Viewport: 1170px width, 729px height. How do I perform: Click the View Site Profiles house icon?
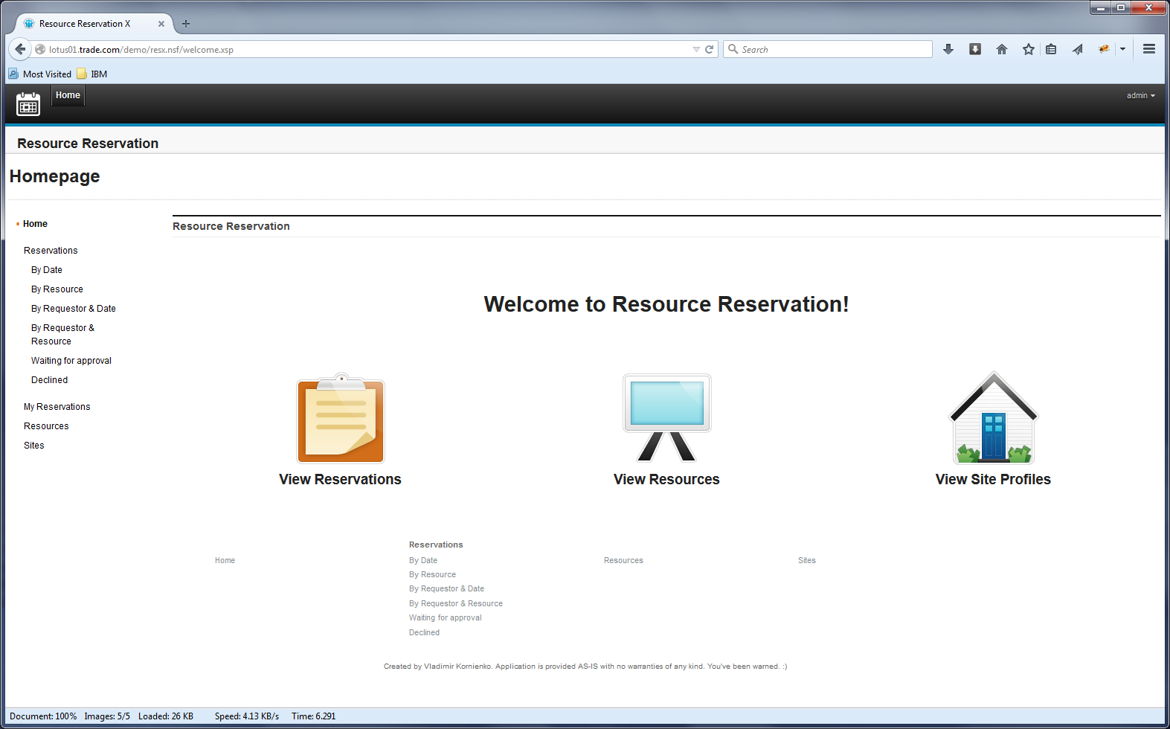(993, 419)
